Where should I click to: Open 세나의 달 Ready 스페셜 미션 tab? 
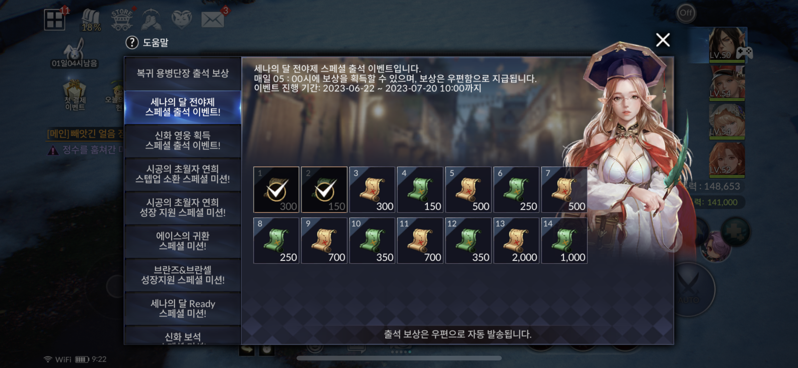(183, 309)
